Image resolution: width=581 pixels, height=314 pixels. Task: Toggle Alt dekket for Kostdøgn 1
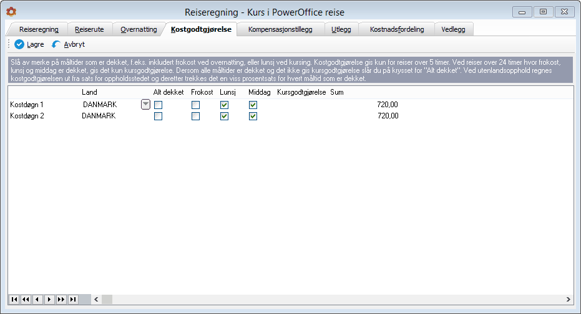coord(159,105)
